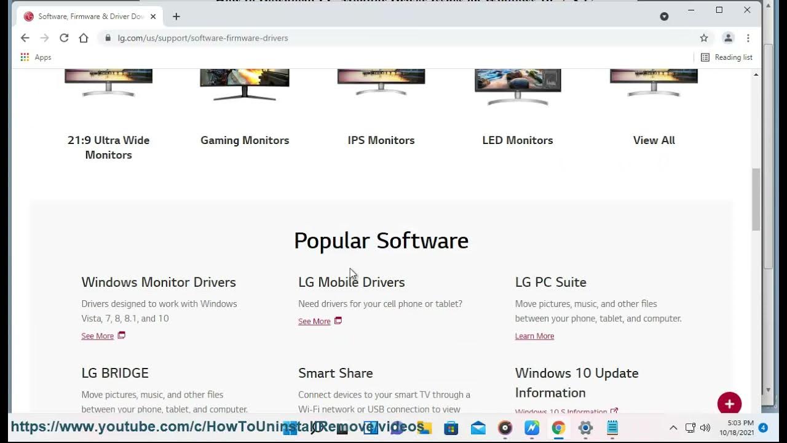Click the Smart Share heading
This screenshot has width=787, height=443.
pos(336,373)
